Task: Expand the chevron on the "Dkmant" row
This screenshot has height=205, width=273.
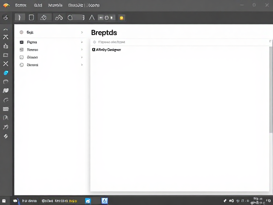Action: click(82, 65)
